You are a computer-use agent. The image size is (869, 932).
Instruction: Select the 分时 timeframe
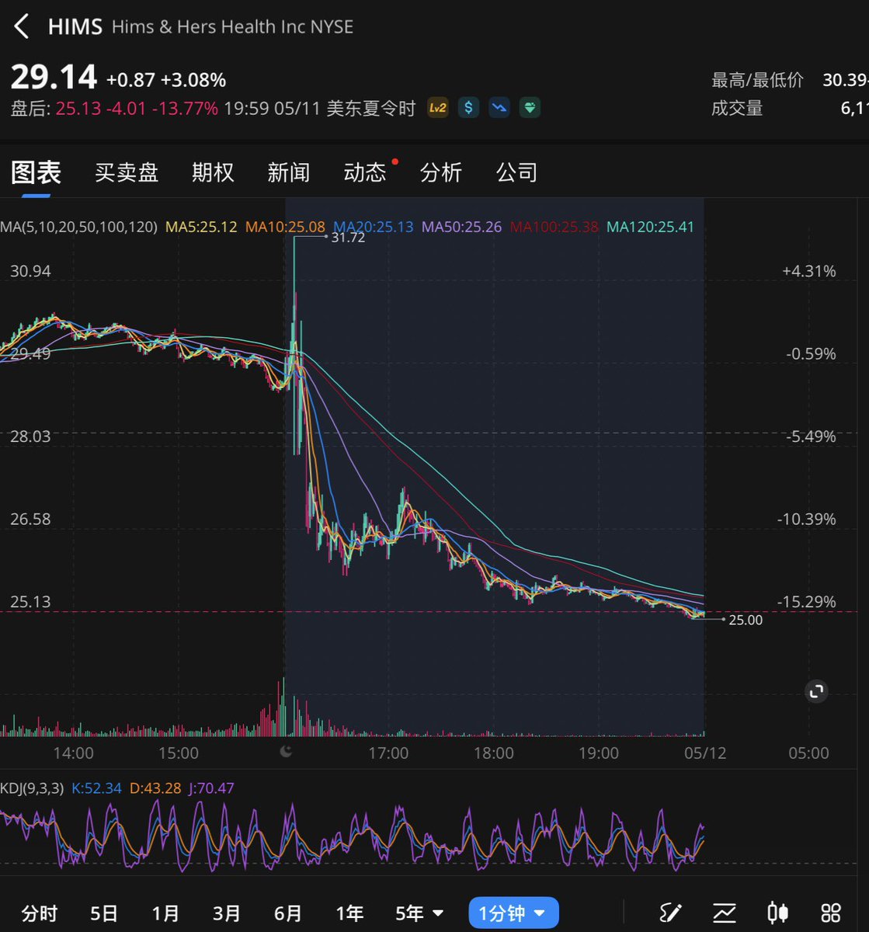[39, 913]
